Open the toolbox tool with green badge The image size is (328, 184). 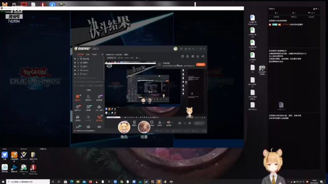(x=89, y=107)
